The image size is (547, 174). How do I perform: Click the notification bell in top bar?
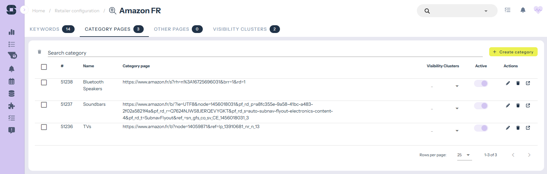[x=523, y=10]
